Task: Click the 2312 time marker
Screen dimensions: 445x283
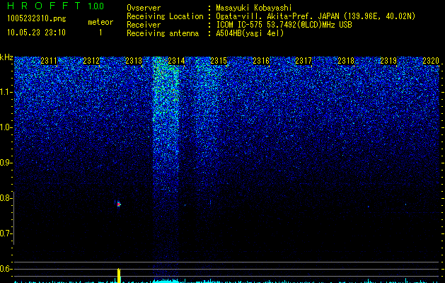Action: coord(91,61)
